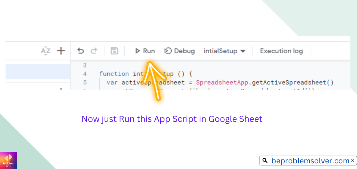Image resolution: width=357 pixels, height=169 pixels.
Task: Select the highlighted file in sidebar
Action: coord(38,72)
